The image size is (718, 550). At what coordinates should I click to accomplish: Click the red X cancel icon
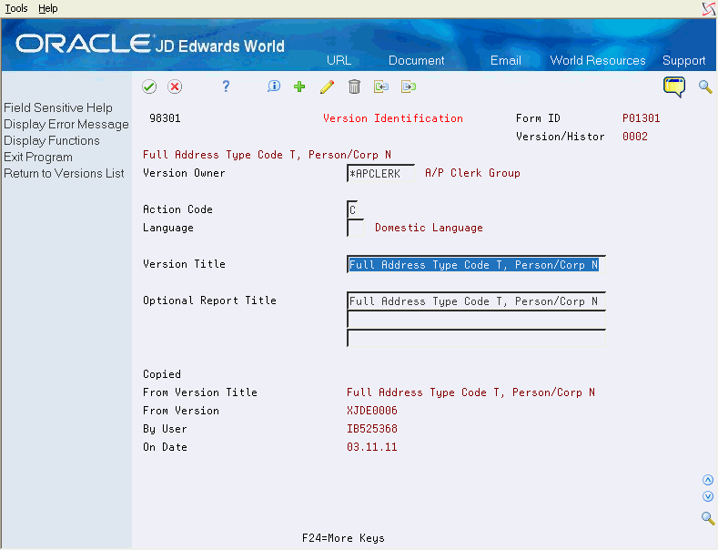[175, 87]
